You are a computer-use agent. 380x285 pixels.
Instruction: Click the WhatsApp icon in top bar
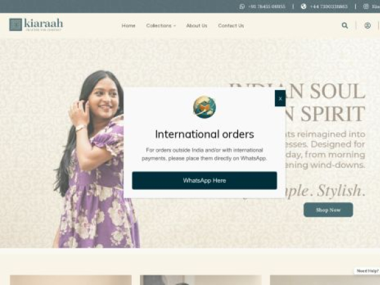(242, 6)
